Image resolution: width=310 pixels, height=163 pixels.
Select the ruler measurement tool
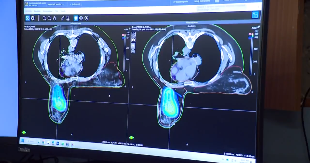click(x=63, y=18)
